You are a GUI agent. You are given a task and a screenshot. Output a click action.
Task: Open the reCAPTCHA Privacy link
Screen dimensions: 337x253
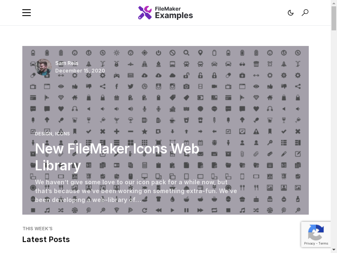coord(310,243)
